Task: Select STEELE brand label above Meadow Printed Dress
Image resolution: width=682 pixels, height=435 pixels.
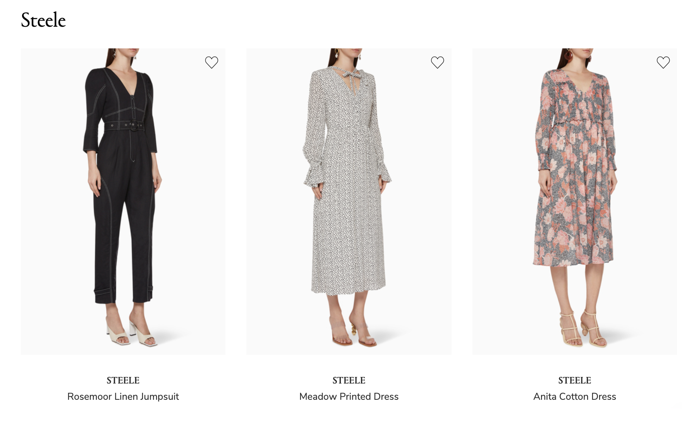Action: click(349, 380)
